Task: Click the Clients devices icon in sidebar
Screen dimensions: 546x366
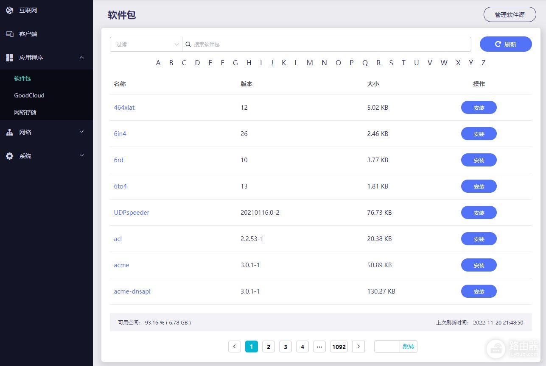Action: coord(9,34)
